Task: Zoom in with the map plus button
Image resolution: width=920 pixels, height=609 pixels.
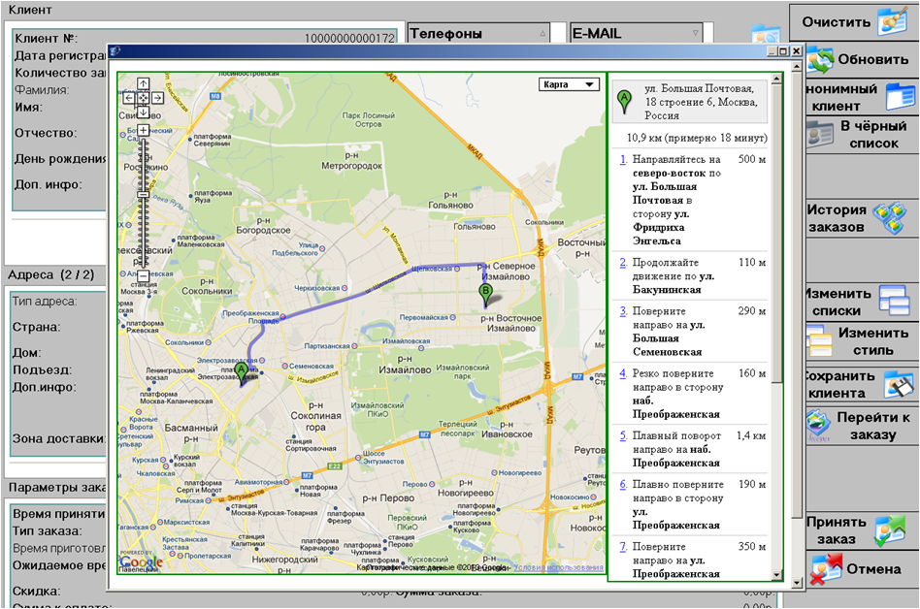Action: coord(144,130)
